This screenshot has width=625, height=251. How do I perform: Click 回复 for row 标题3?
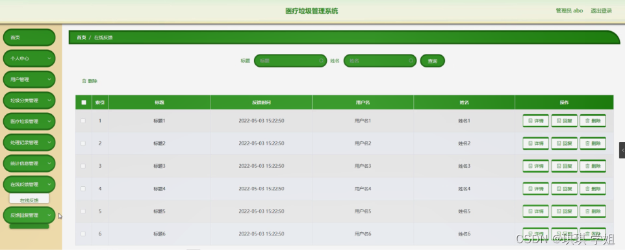coord(564,166)
